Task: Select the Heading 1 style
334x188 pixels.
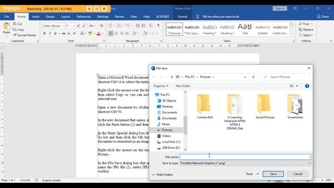Action: tap(210, 29)
